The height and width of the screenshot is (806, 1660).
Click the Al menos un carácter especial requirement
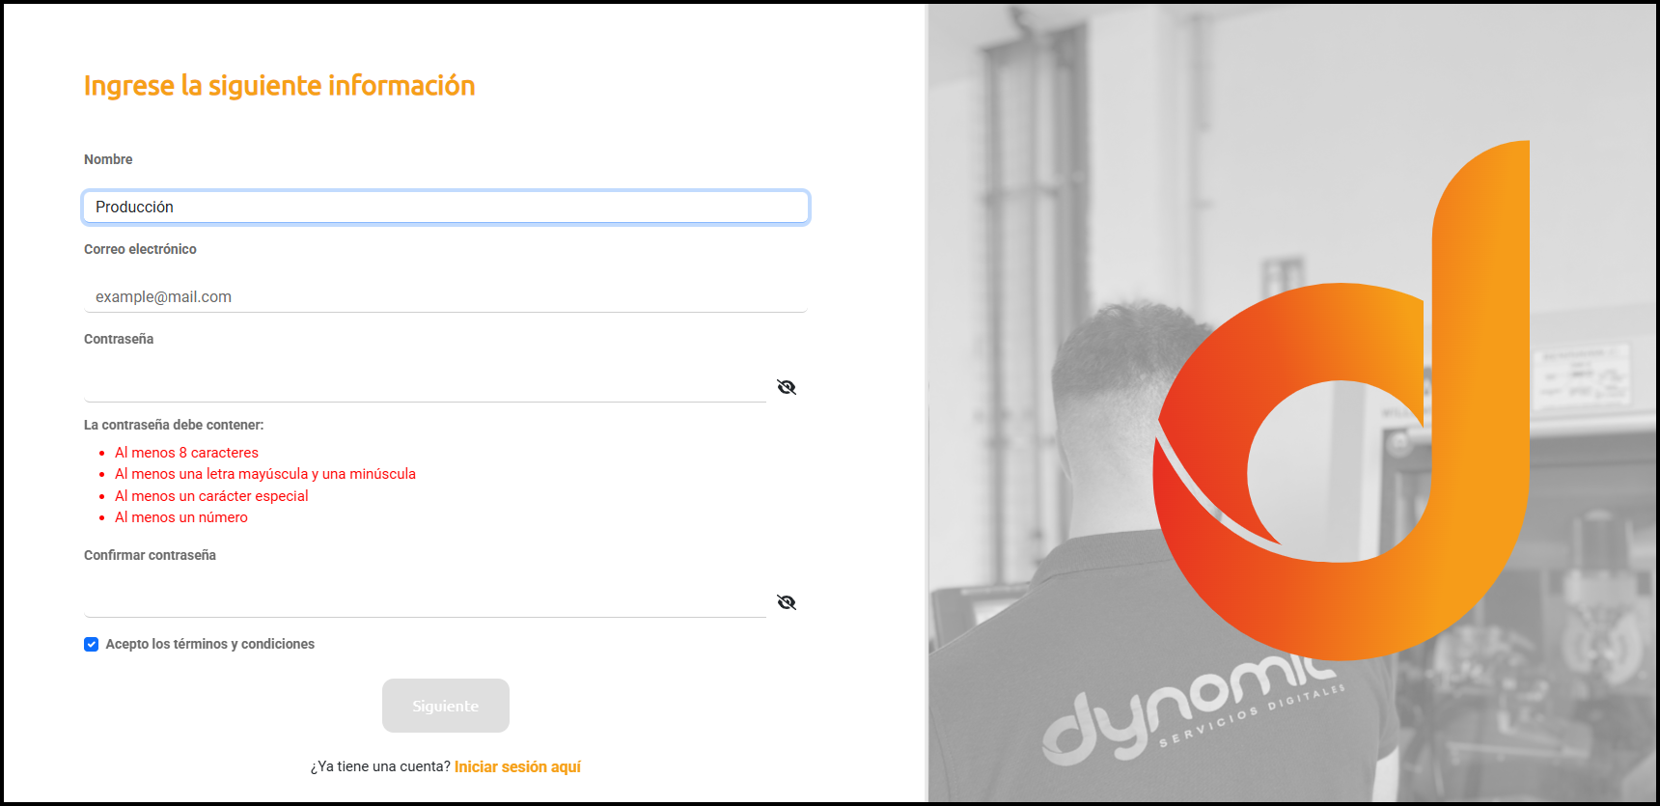pyautogui.click(x=211, y=496)
